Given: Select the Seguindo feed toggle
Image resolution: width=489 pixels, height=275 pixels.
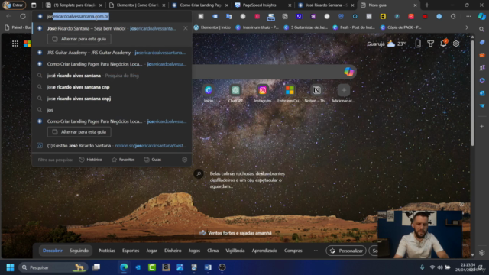Looking at the screenshot, I should tap(79, 251).
